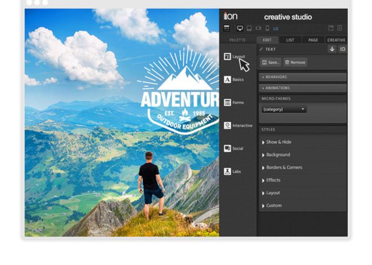Click the Save... button
This screenshot has width=372, height=265.
click(x=271, y=63)
